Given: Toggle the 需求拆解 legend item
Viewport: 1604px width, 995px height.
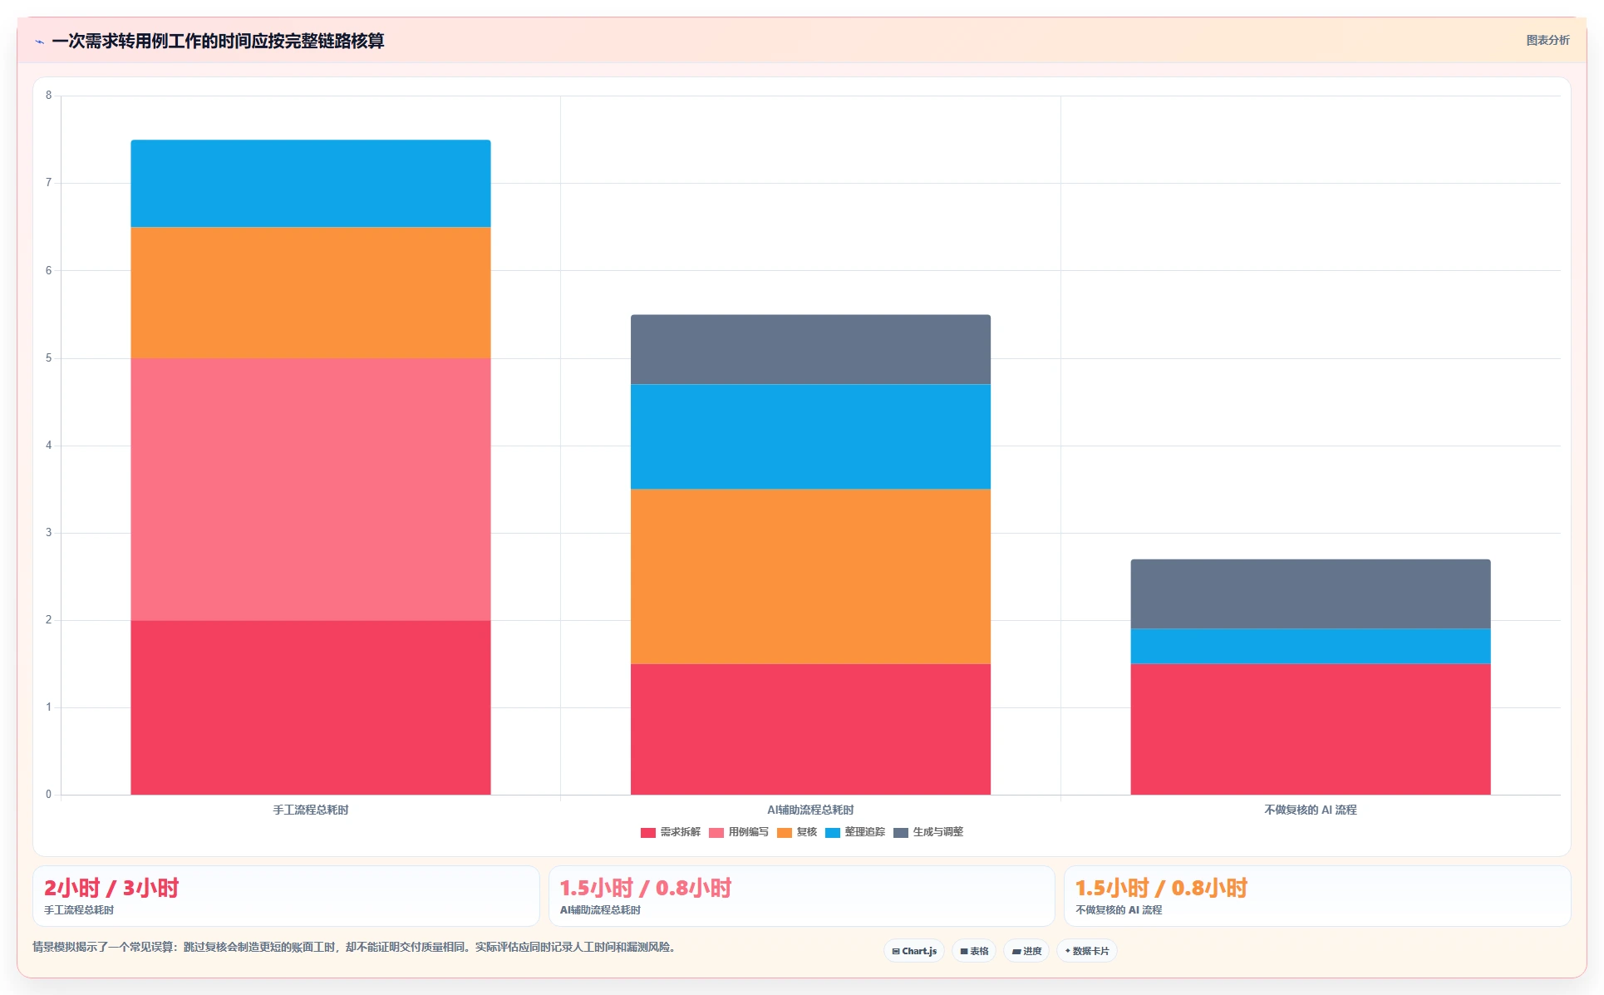Looking at the screenshot, I should (x=671, y=832).
